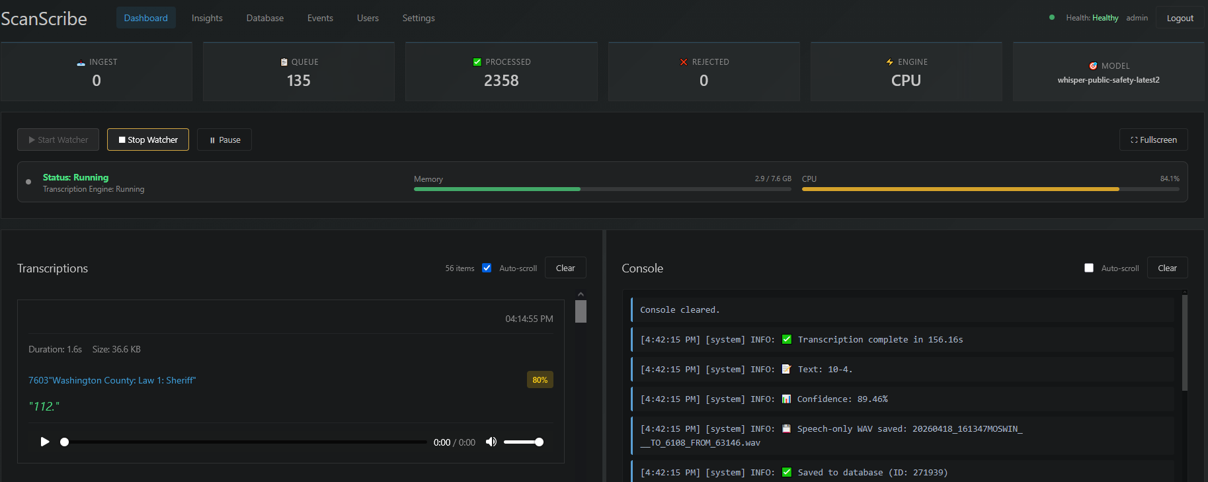Click the transcription text "112."
This screenshot has height=482, width=1208.
coord(44,407)
